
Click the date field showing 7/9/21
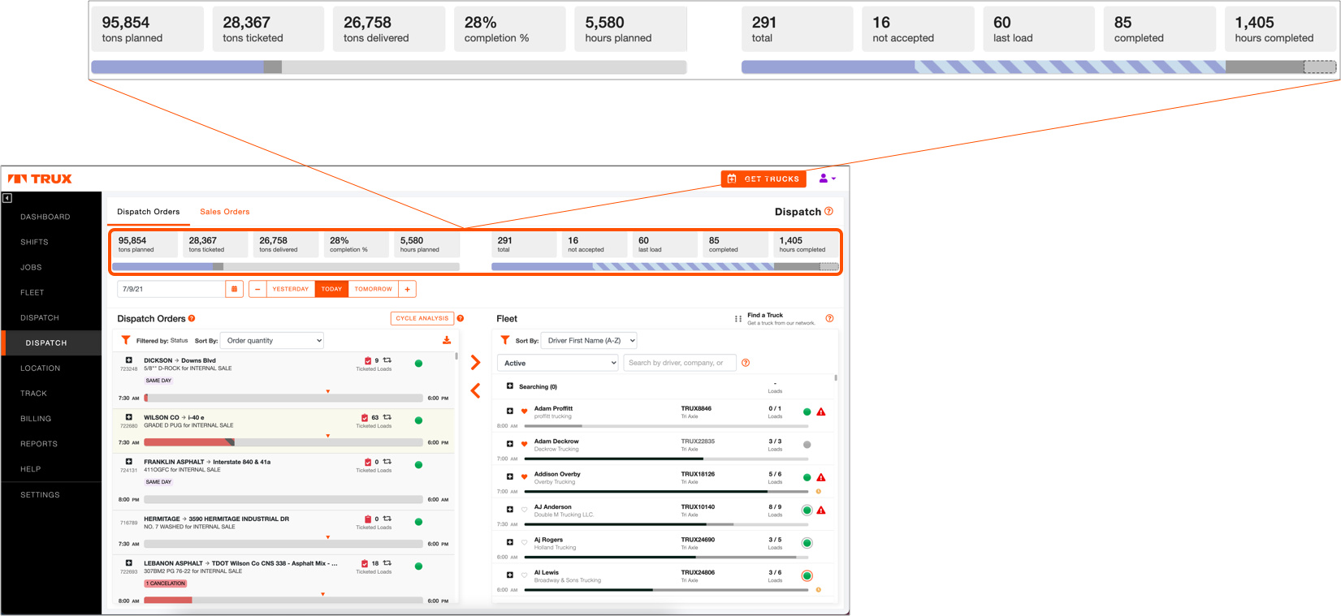point(171,289)
